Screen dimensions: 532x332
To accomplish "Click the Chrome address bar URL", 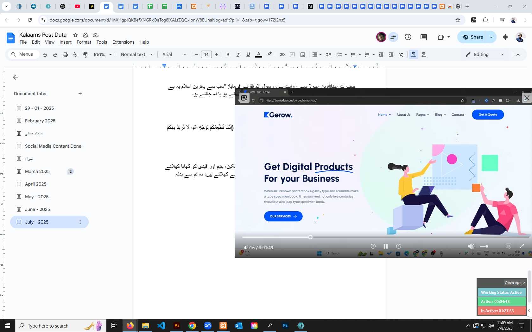I will click(x=168, y=20).
